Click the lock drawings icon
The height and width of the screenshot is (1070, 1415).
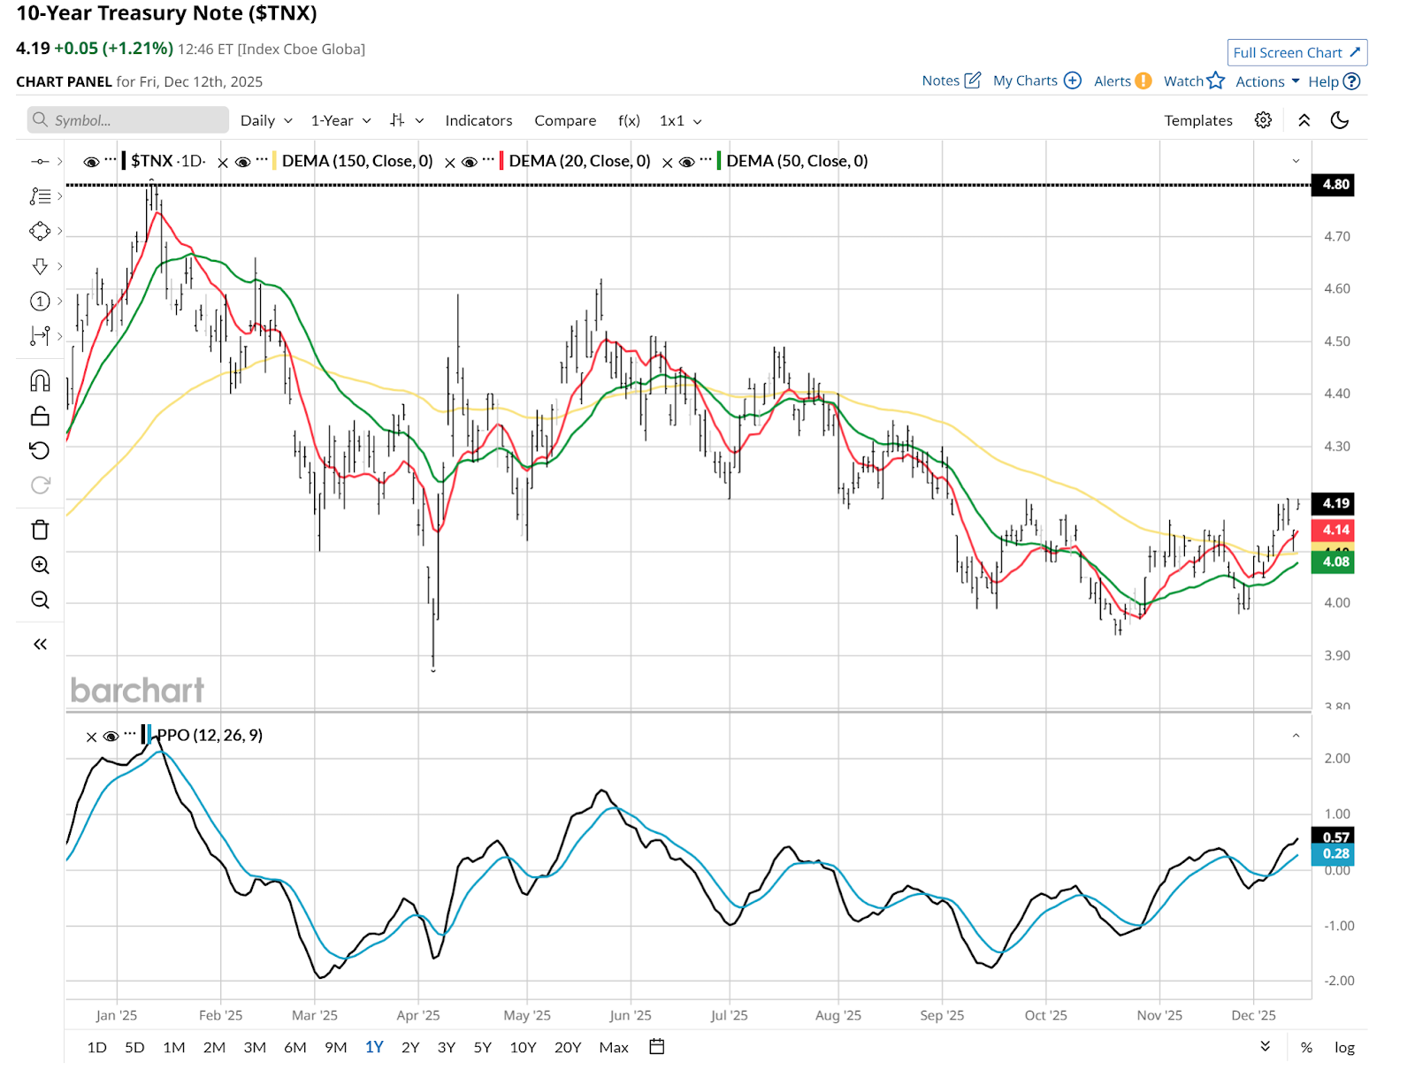click(x=40, y=417)
